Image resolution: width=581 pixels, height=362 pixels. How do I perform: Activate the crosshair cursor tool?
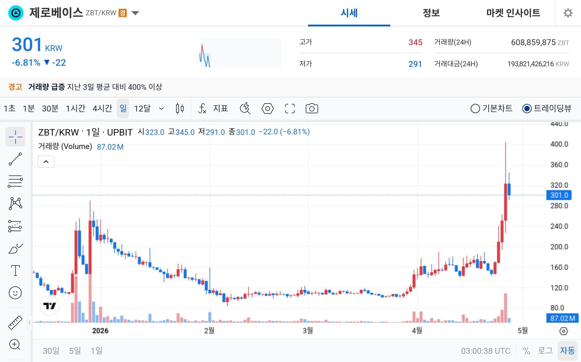click(16, 136)
